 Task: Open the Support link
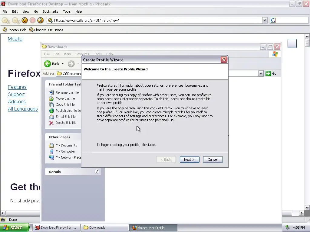click(x=16, y=95)
